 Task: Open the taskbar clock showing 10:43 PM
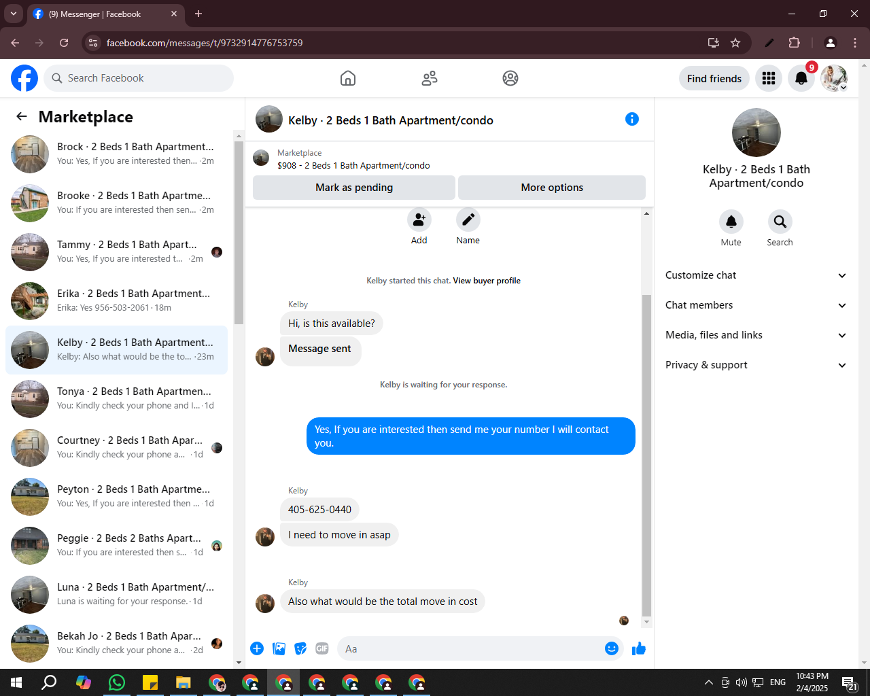point(812,682)
